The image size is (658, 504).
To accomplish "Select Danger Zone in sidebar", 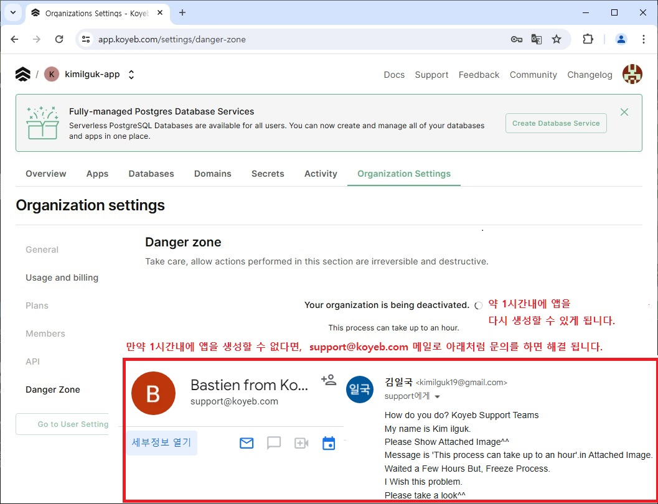I will click(x=52, y=390).
